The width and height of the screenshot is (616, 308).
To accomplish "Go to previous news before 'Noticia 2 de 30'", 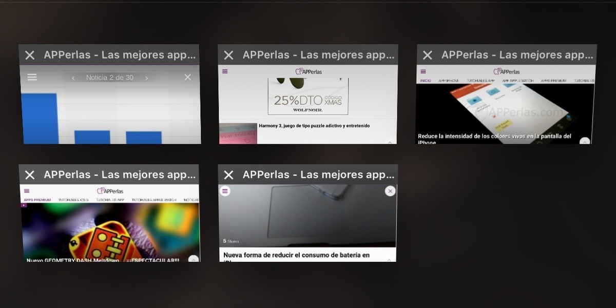I will 73,78.
